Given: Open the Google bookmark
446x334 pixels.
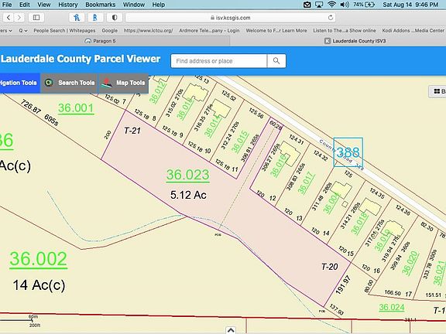Looking at the screenshot, I should point(109,30).
